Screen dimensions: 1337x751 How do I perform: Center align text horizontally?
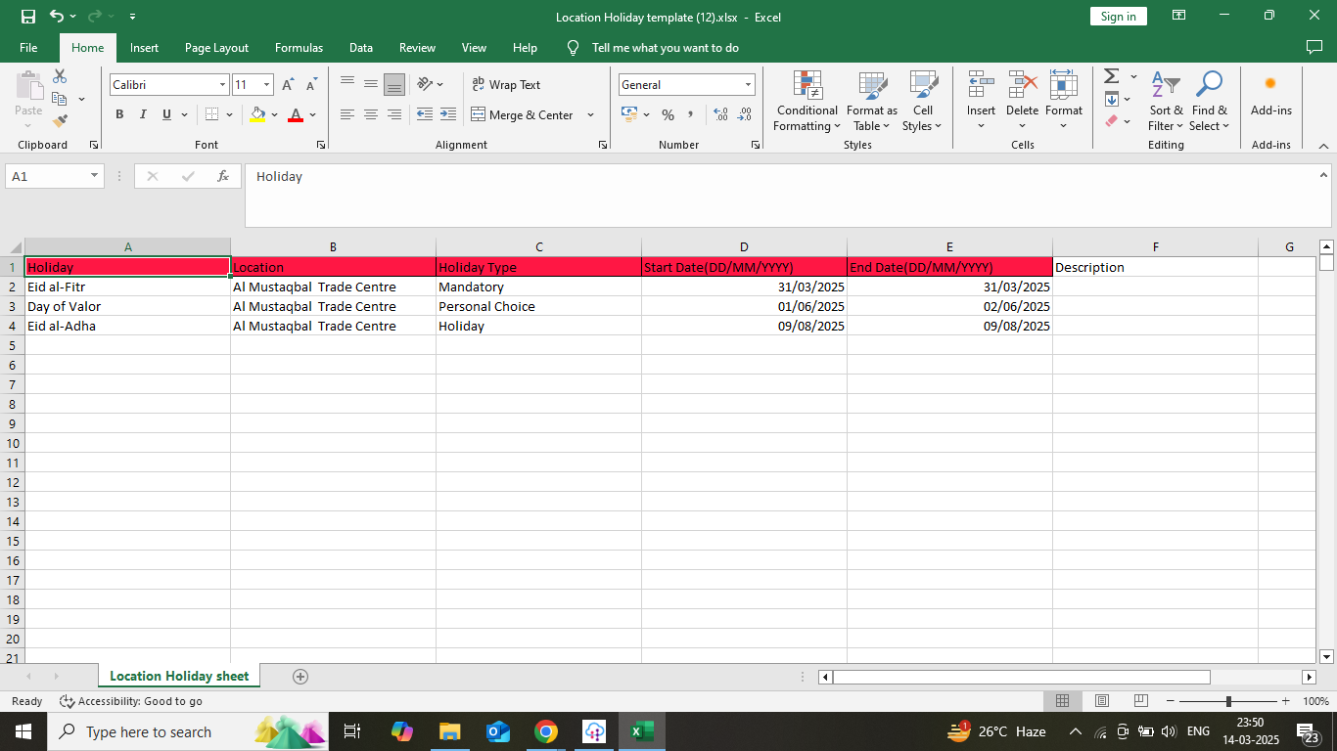371,114
